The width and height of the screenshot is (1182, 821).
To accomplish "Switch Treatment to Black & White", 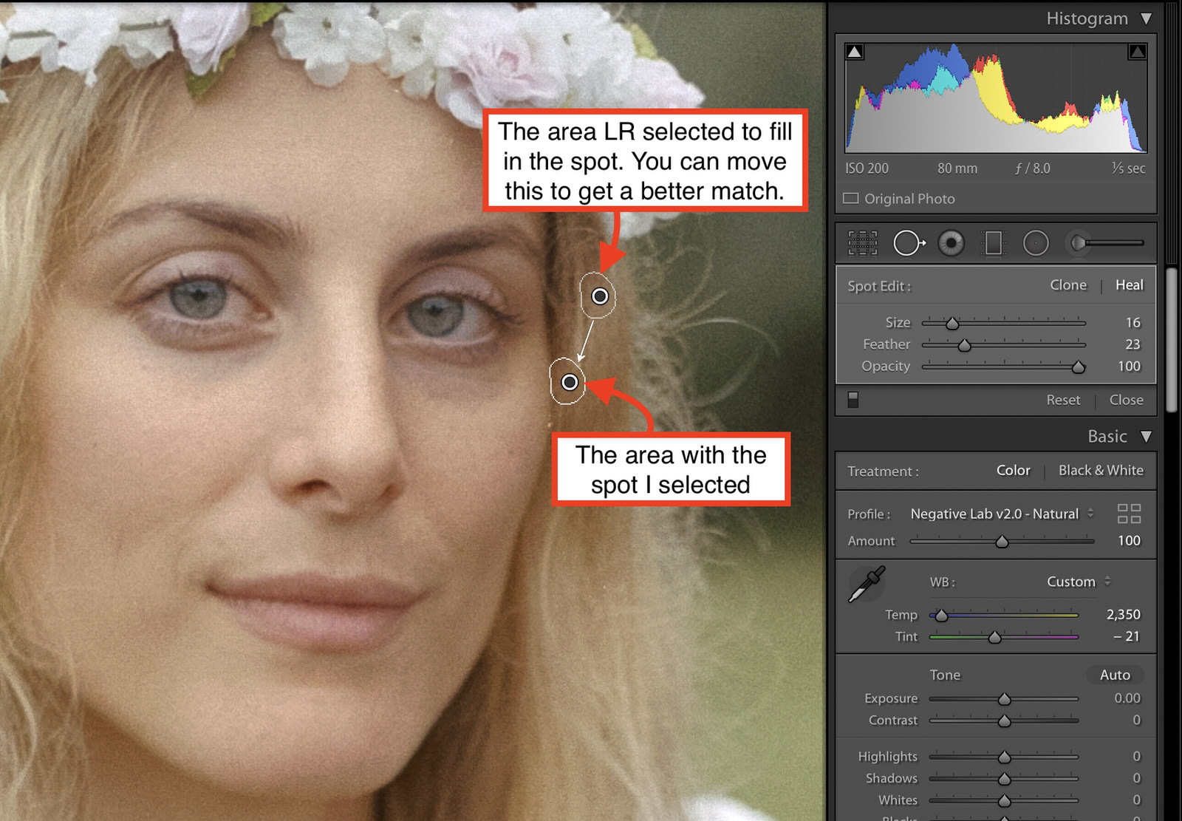I will pos(1101,471).
